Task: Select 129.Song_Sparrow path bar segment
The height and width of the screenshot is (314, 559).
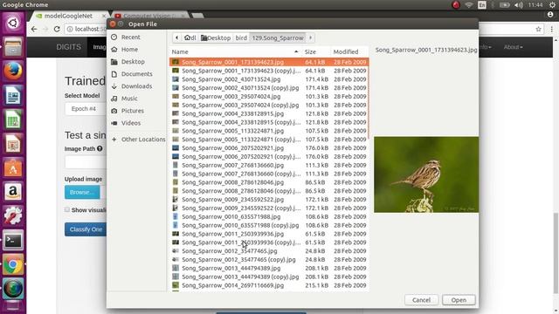Action: pyautogui.click(x=278, y=38)
